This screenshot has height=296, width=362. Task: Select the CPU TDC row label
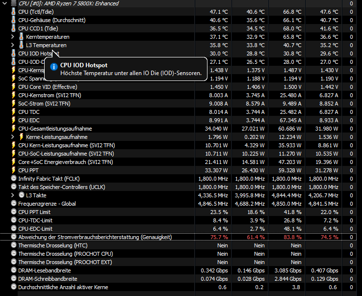(29, 112)
